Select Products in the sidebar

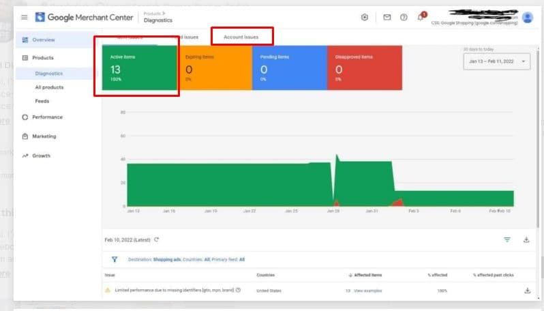43,57
